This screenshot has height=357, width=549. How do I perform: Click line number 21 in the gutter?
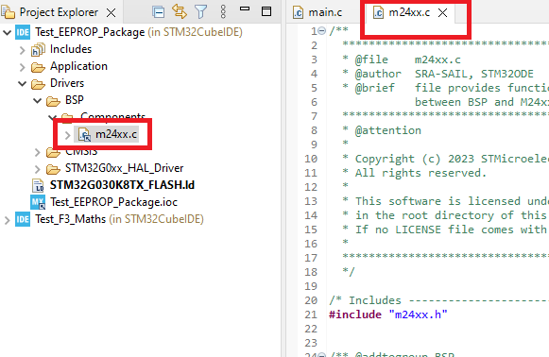(311, 314)
